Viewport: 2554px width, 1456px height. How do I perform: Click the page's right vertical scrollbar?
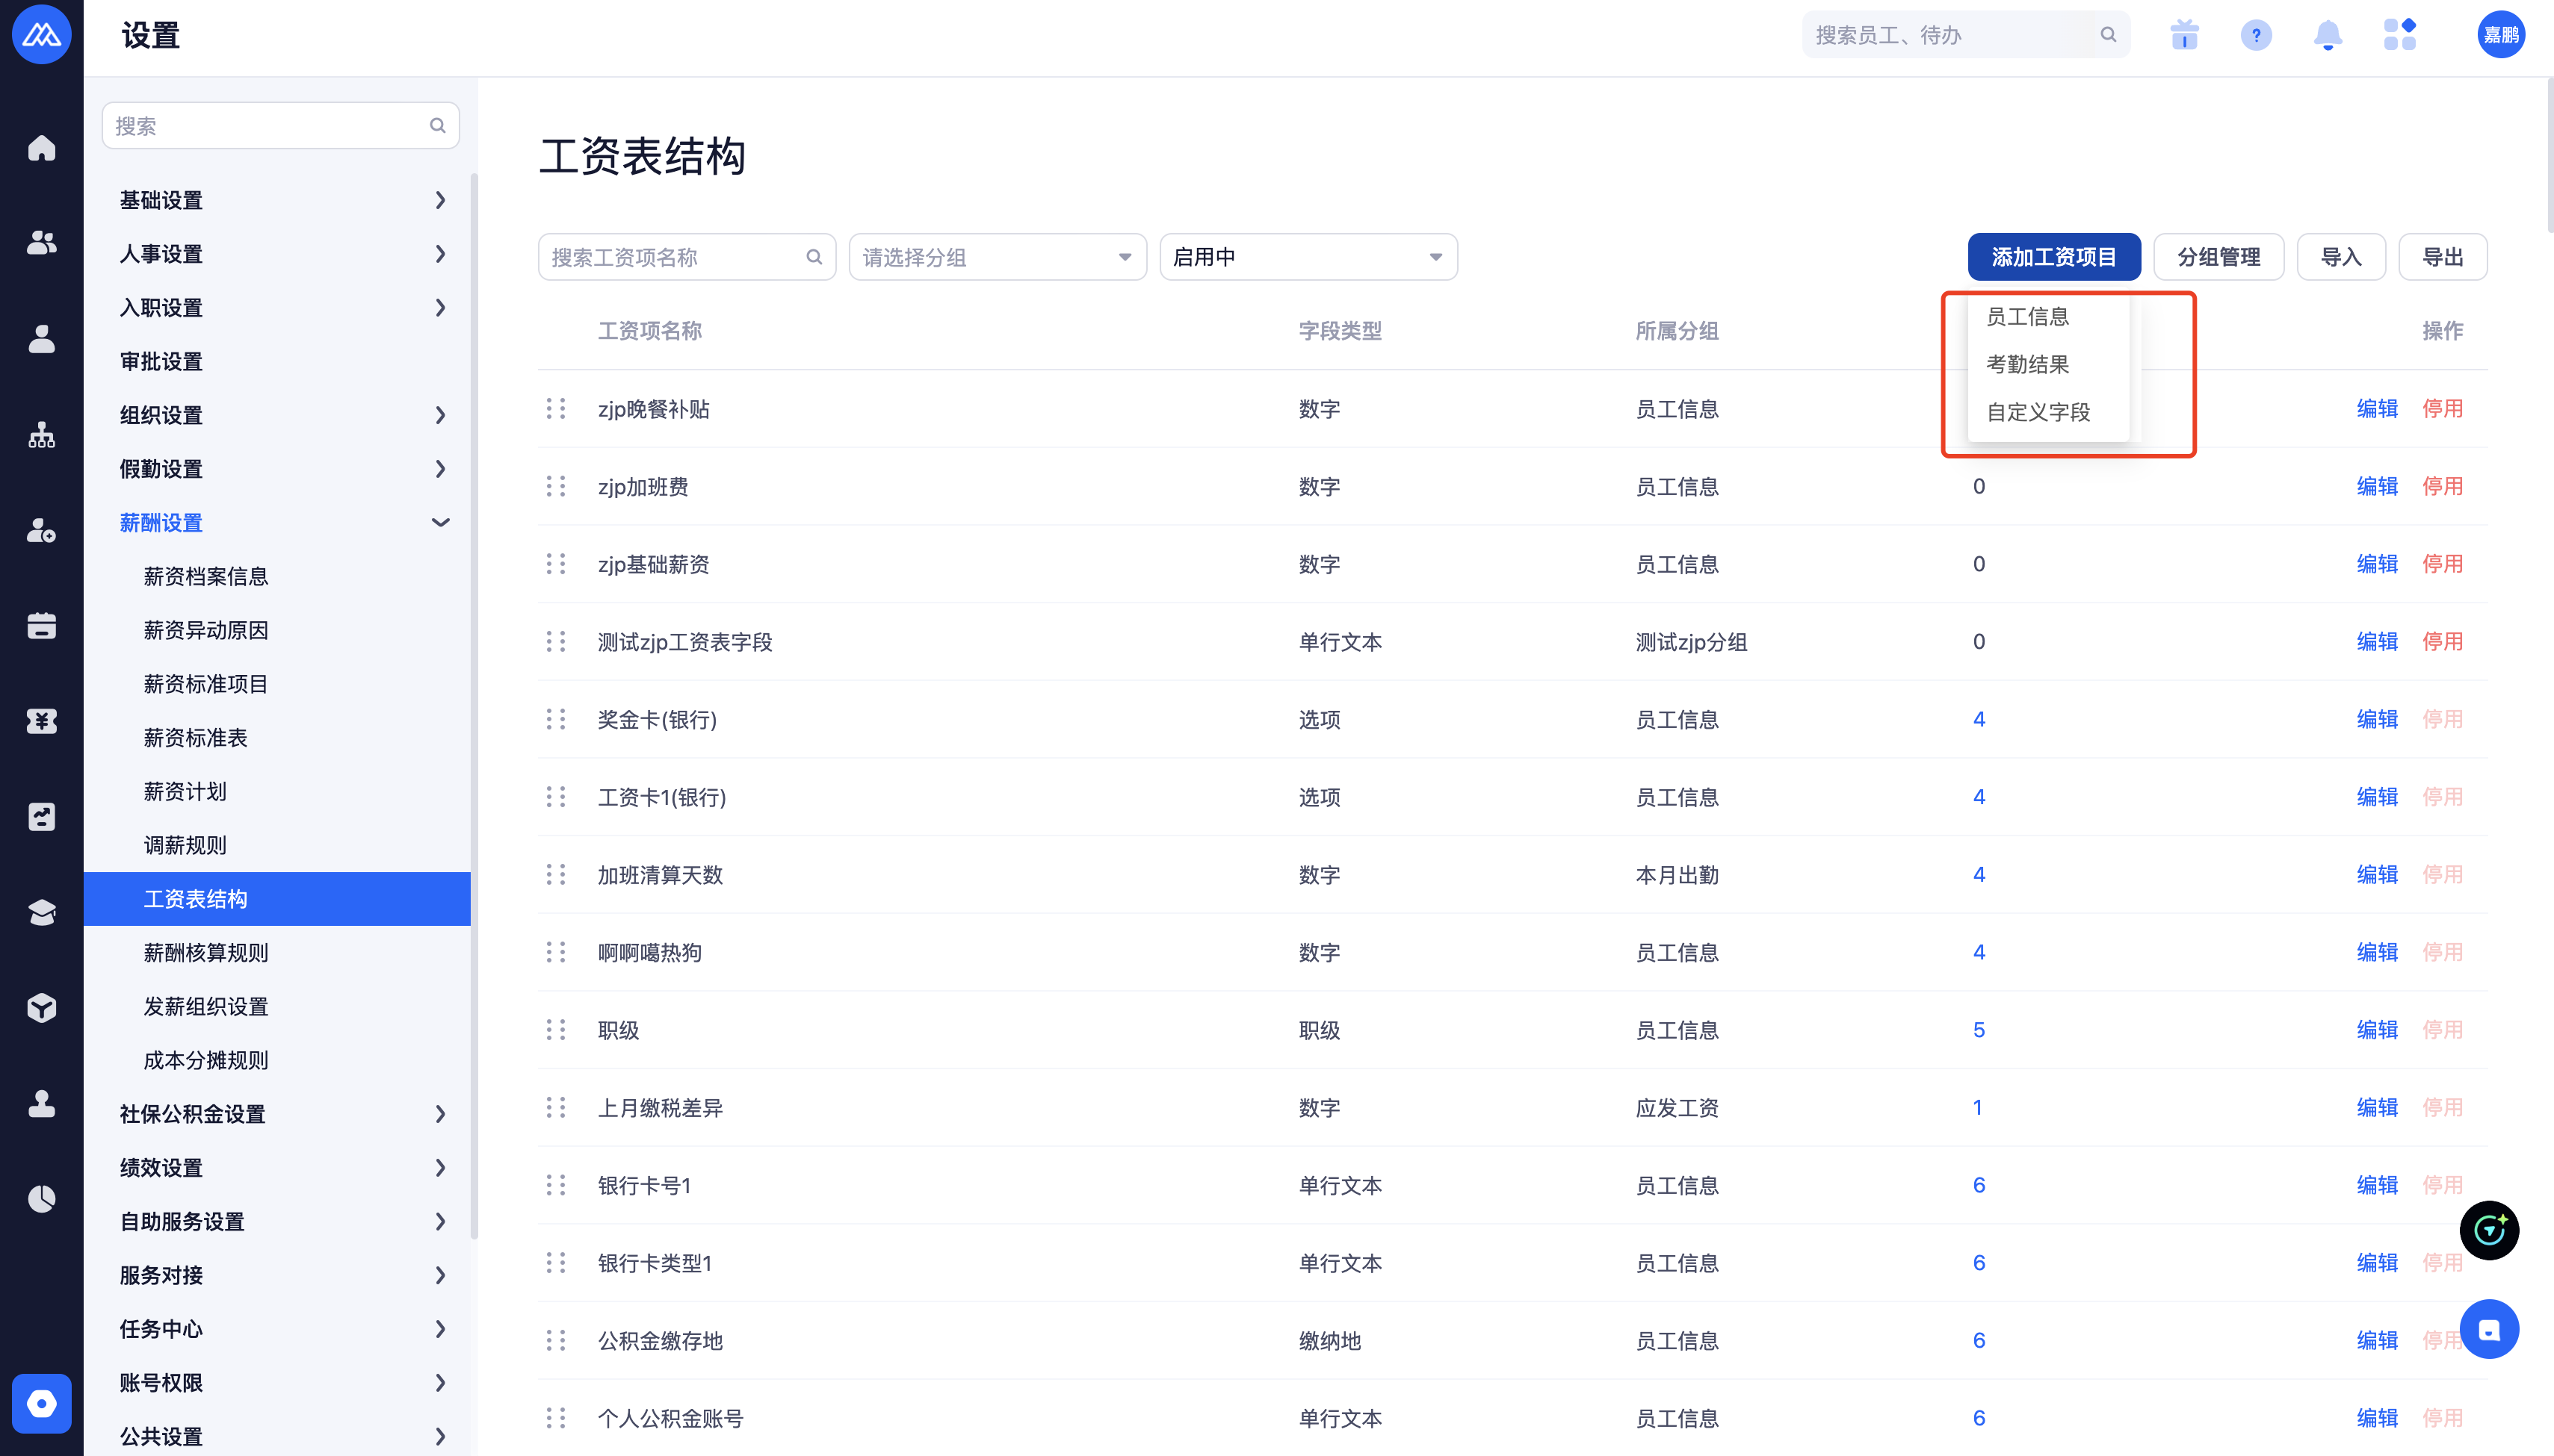(2550, 155)
